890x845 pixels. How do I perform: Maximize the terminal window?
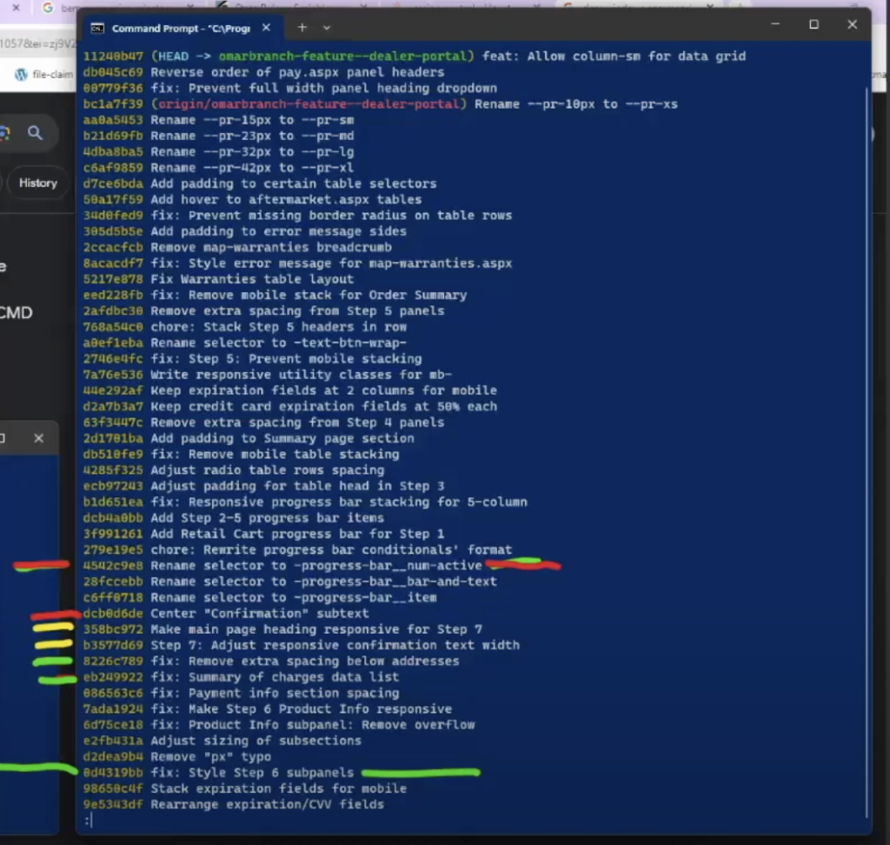click(x=814, y=24)
